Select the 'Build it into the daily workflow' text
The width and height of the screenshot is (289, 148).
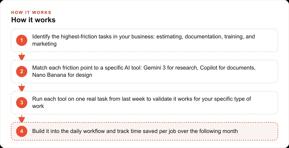tap(135, 131)
